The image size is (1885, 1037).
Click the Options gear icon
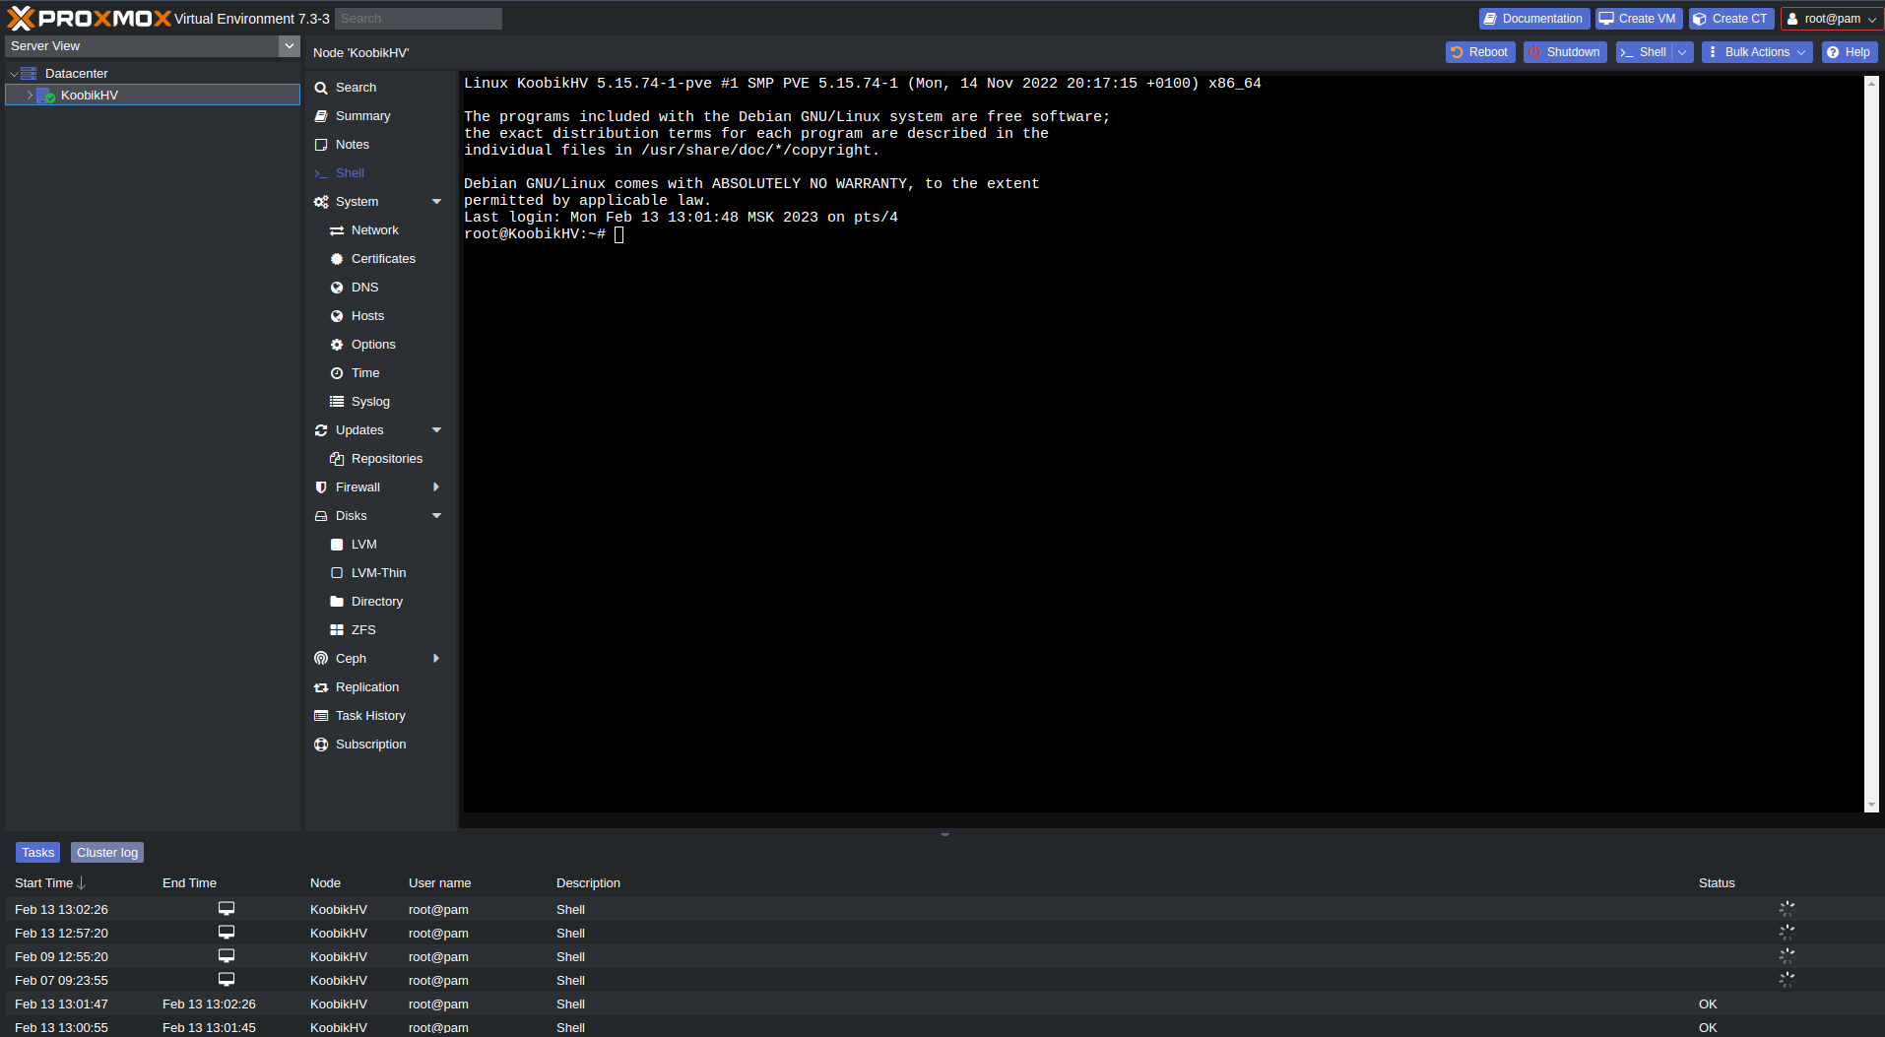click(x=337, y=345)
